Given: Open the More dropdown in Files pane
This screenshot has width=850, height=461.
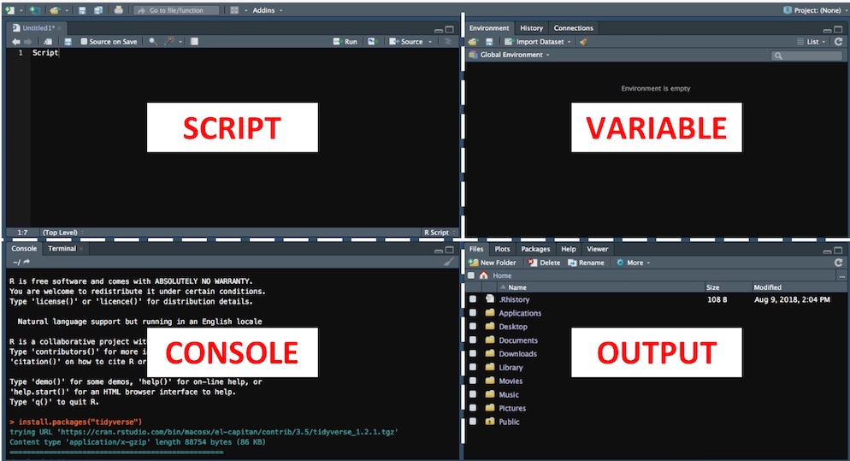Looking at the screenshot, I should (x=634, y=263).
